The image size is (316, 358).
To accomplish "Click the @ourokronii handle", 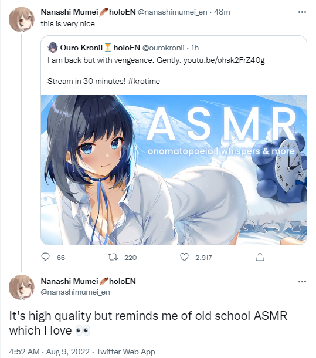I will 164,48.
